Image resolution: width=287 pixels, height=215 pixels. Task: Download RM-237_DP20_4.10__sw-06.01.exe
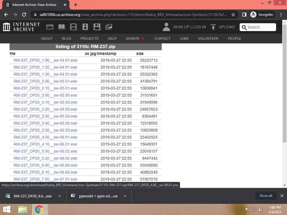[45, 144]
